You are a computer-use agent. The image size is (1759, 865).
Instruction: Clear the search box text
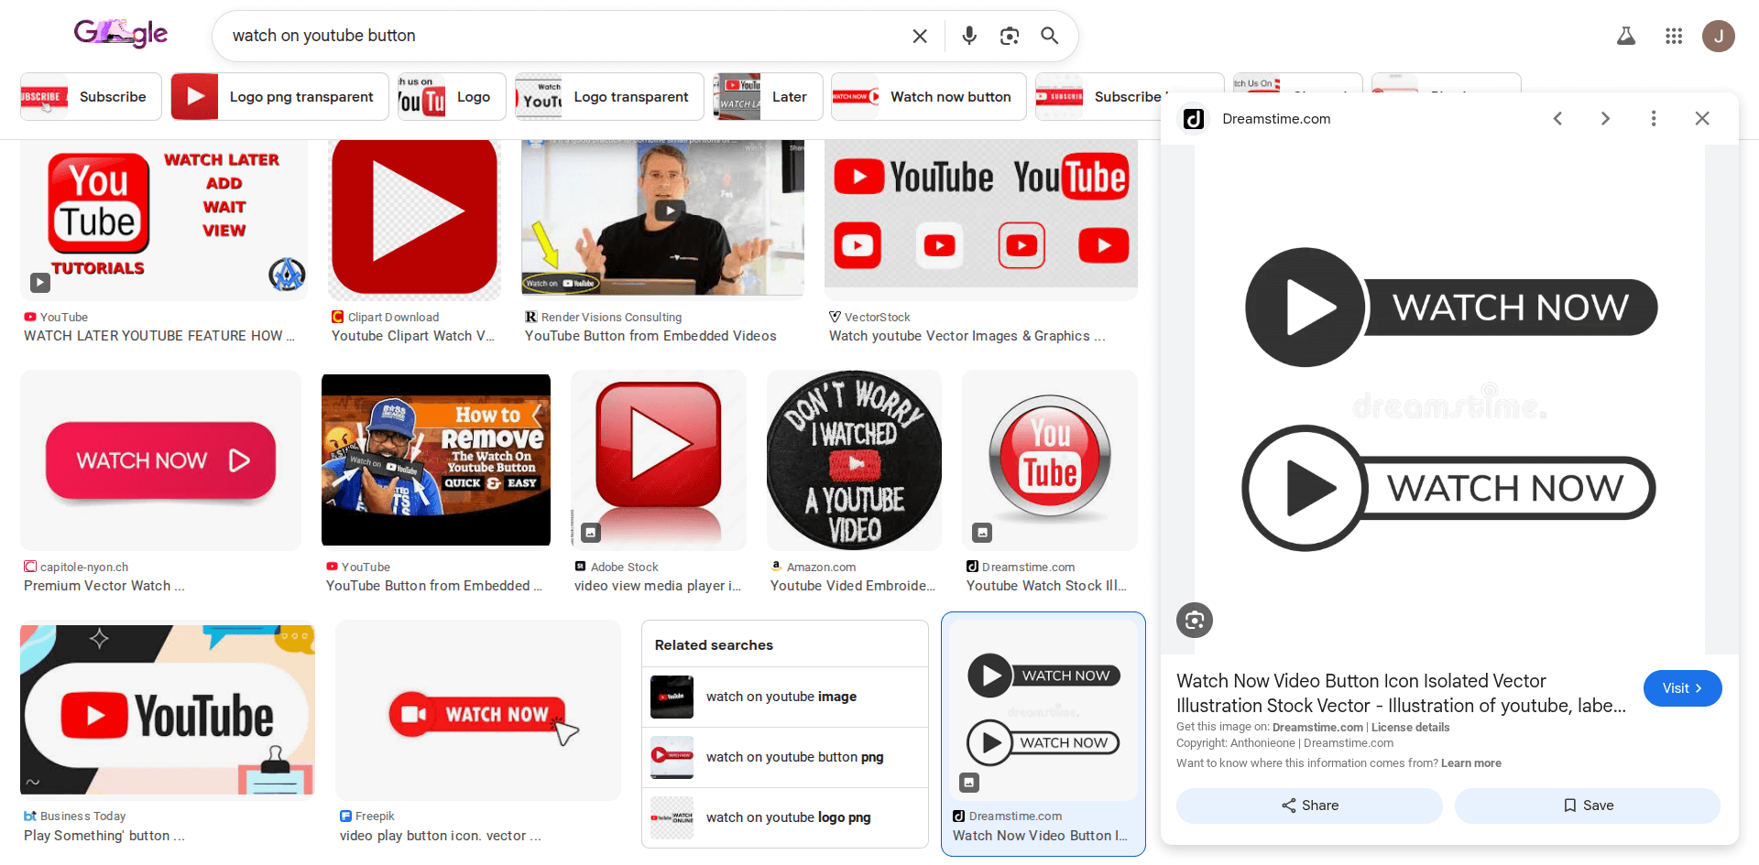coord(920,36)
